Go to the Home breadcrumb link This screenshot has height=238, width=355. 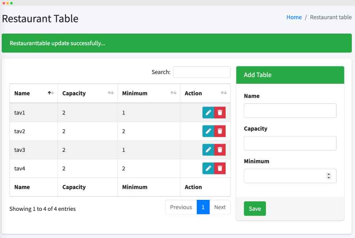294,17
